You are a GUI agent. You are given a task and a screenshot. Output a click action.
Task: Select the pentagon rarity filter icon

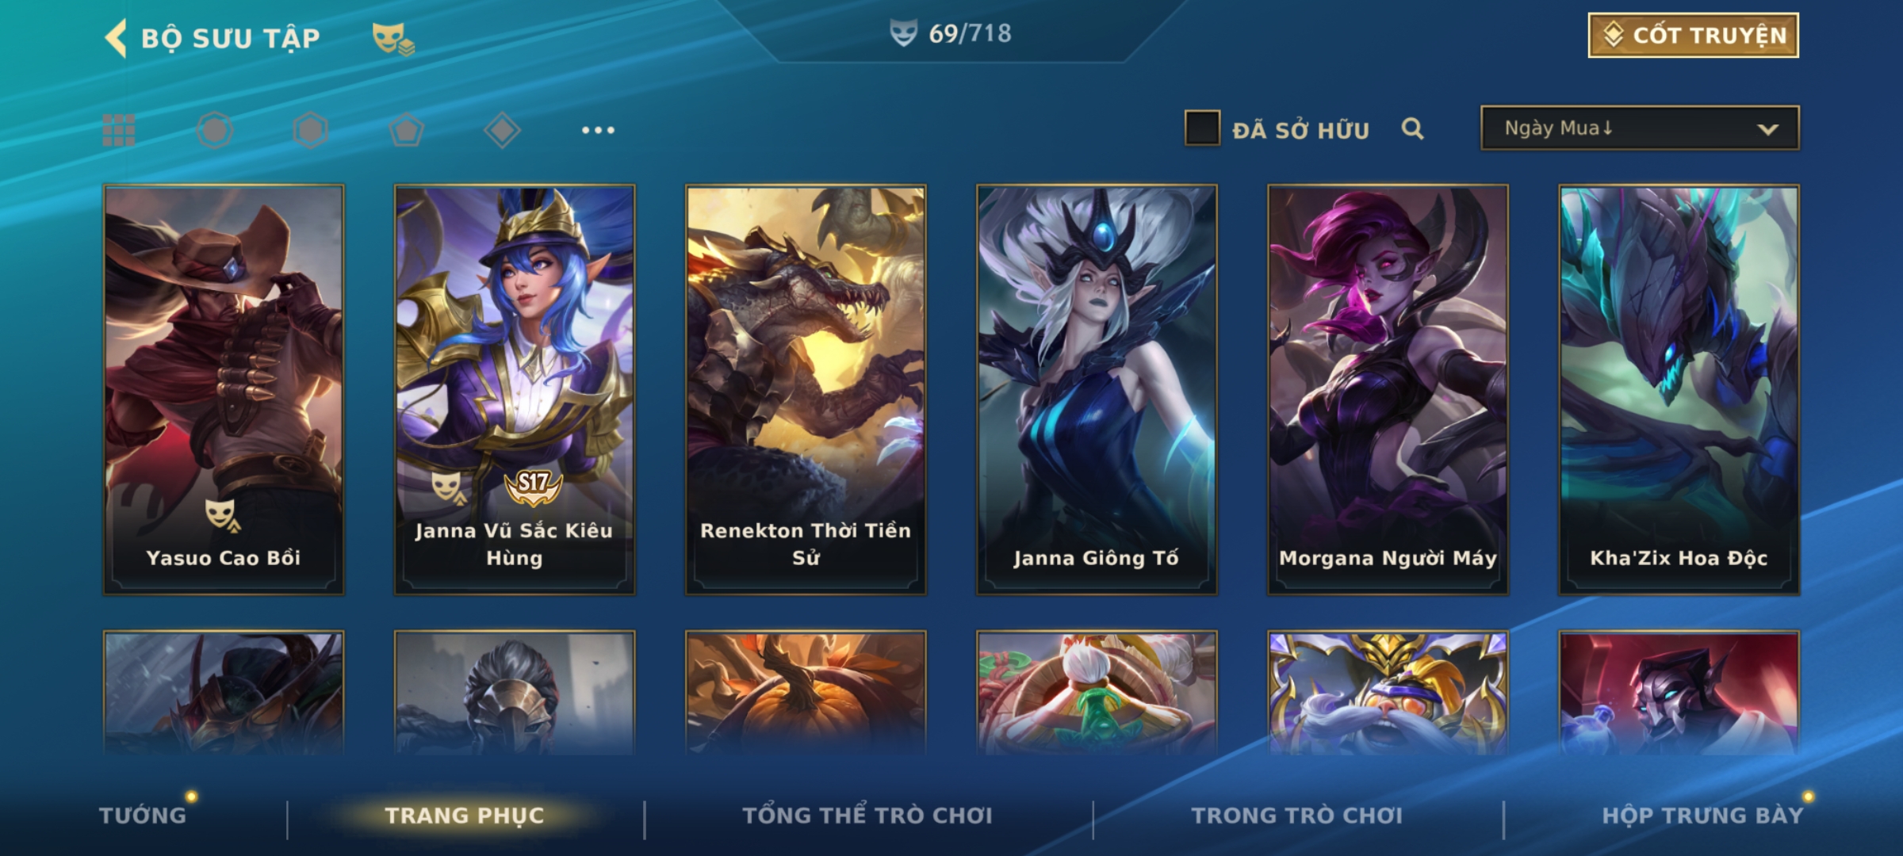(x=406, y=130)
